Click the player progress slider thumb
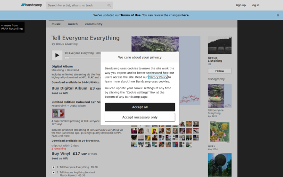 pyautogui.click(x=67, y=58)
